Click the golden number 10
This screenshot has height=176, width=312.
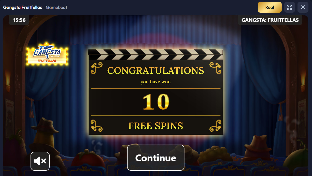click(x=155, y=102)
